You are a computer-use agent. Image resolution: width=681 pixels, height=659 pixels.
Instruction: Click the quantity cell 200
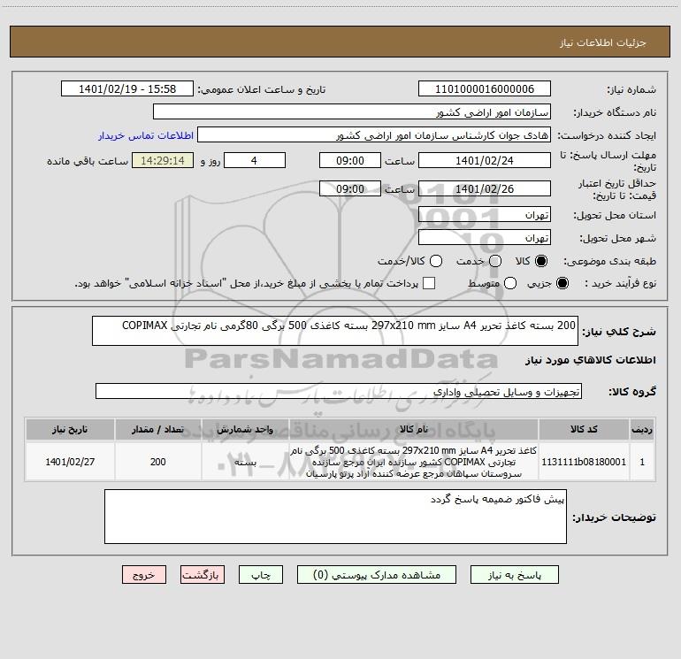pos(157,462)
